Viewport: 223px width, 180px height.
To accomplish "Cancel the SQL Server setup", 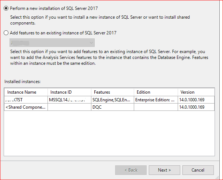I will (198, 170).
